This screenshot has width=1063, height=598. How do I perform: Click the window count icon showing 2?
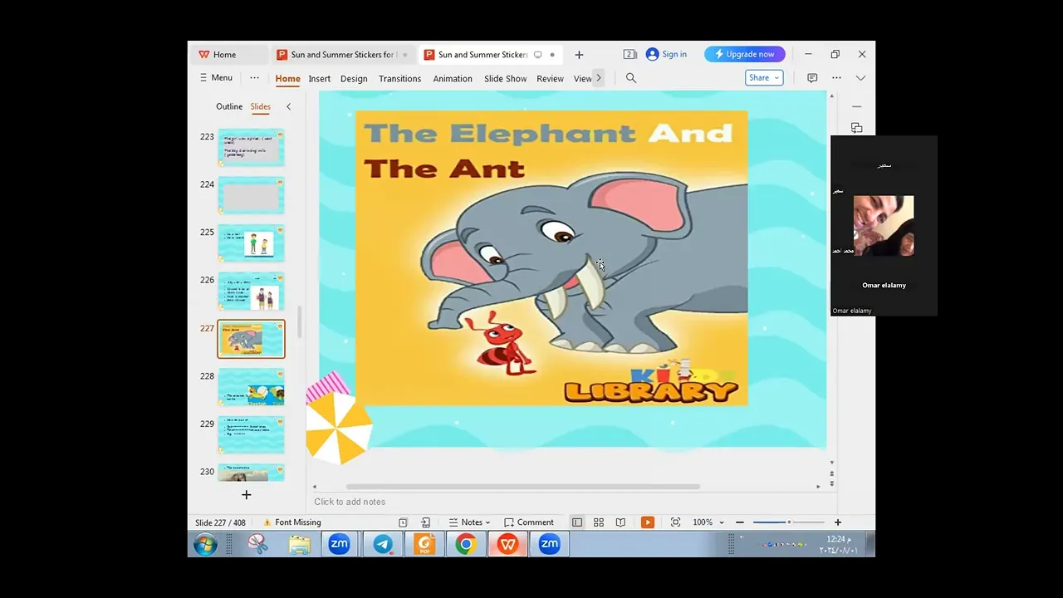pos(629,54)
